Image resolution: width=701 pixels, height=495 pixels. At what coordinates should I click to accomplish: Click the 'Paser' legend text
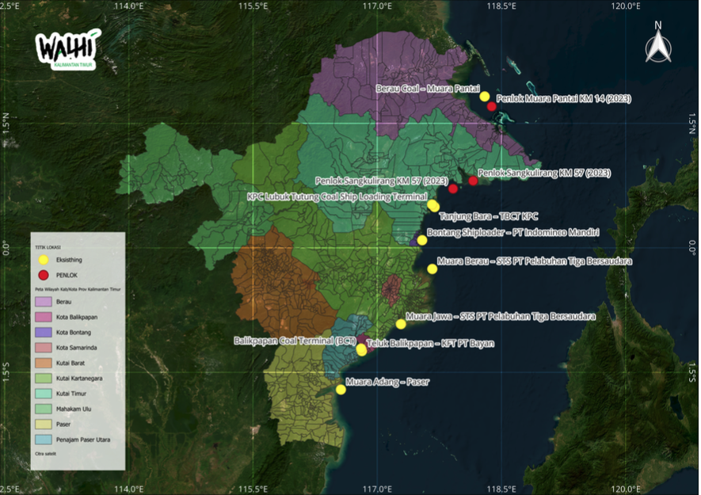click(63, 424)
